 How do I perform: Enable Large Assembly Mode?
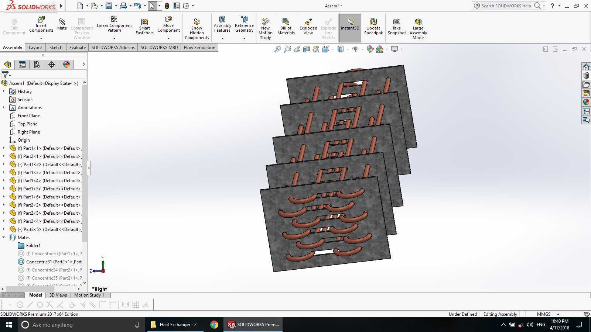click(418, 29)
